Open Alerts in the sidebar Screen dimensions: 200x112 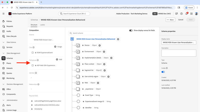coord(9,105)
